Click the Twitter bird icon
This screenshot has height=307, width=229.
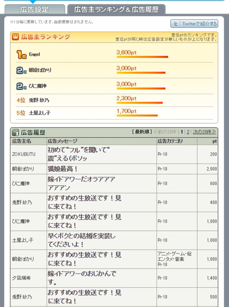coord(176,24)
